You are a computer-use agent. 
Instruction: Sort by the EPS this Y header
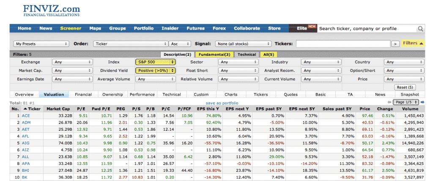(x=208, y=109)
